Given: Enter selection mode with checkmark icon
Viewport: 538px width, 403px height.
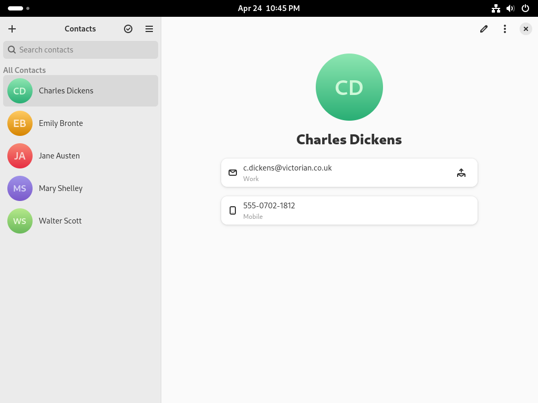Looking at the screenshot, I should coord(128,29).
